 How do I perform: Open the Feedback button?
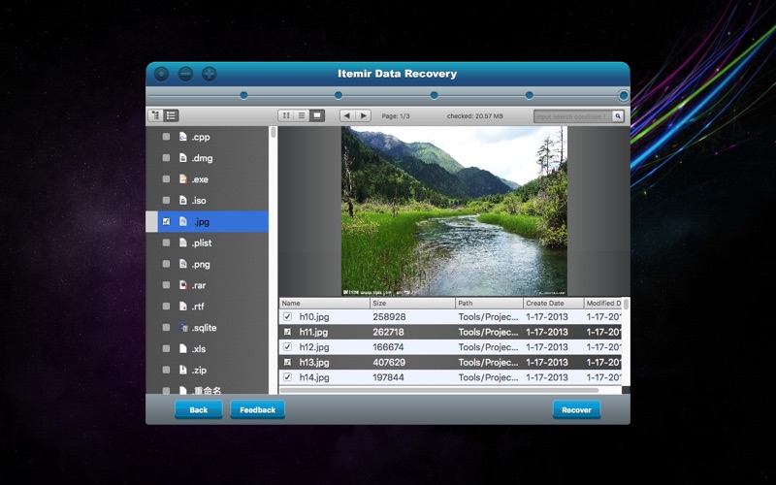point(257,409)
